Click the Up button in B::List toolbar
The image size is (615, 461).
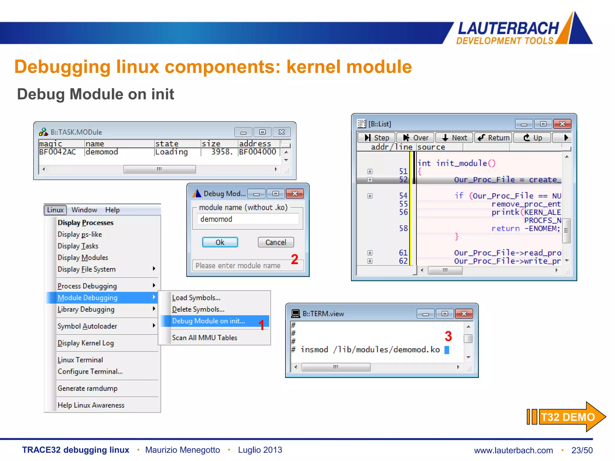point(532,138)
